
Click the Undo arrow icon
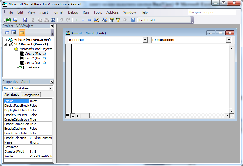61,20
